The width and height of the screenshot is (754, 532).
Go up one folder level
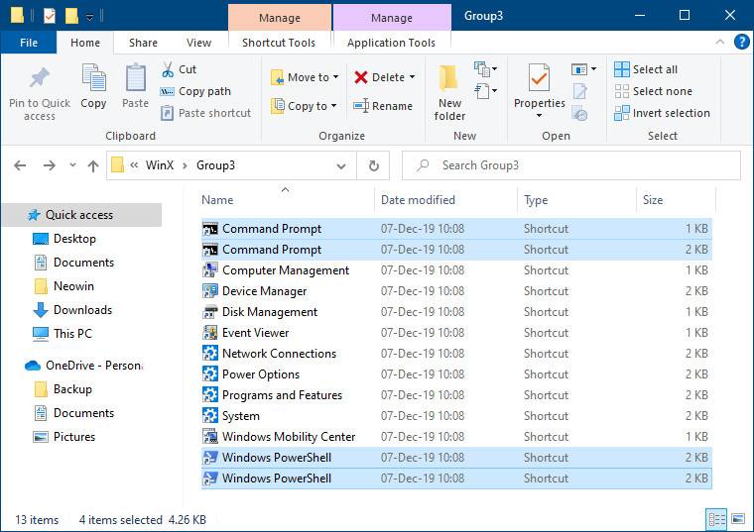coord(93,165)
